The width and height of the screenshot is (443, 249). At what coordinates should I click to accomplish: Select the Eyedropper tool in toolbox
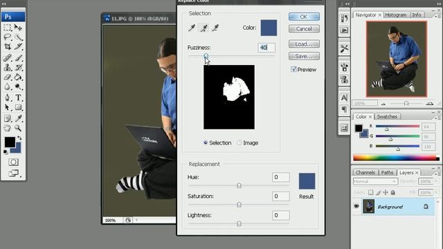pos(19,118)
